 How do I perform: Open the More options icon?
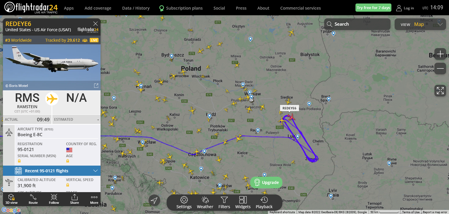94,199
